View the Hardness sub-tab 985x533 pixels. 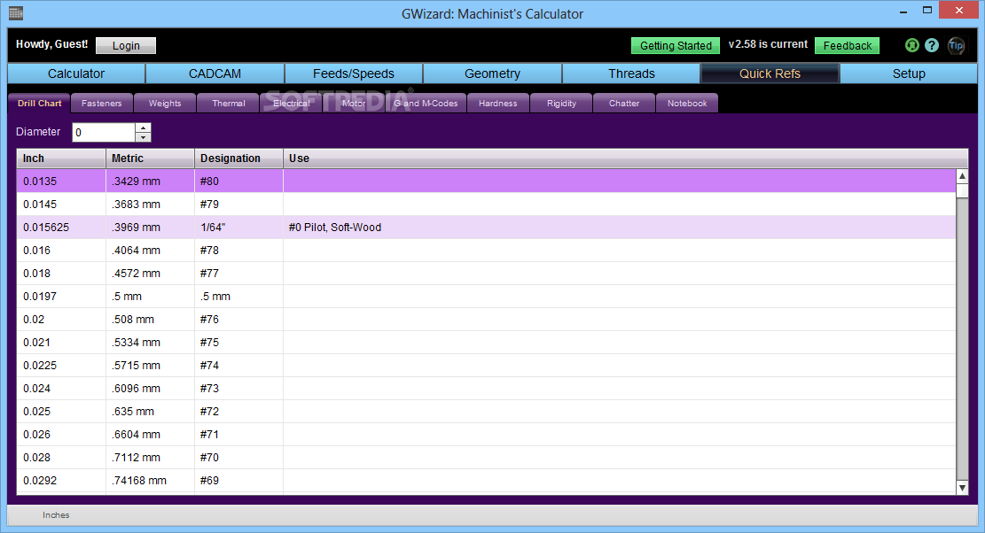click(x=498, y=104)
